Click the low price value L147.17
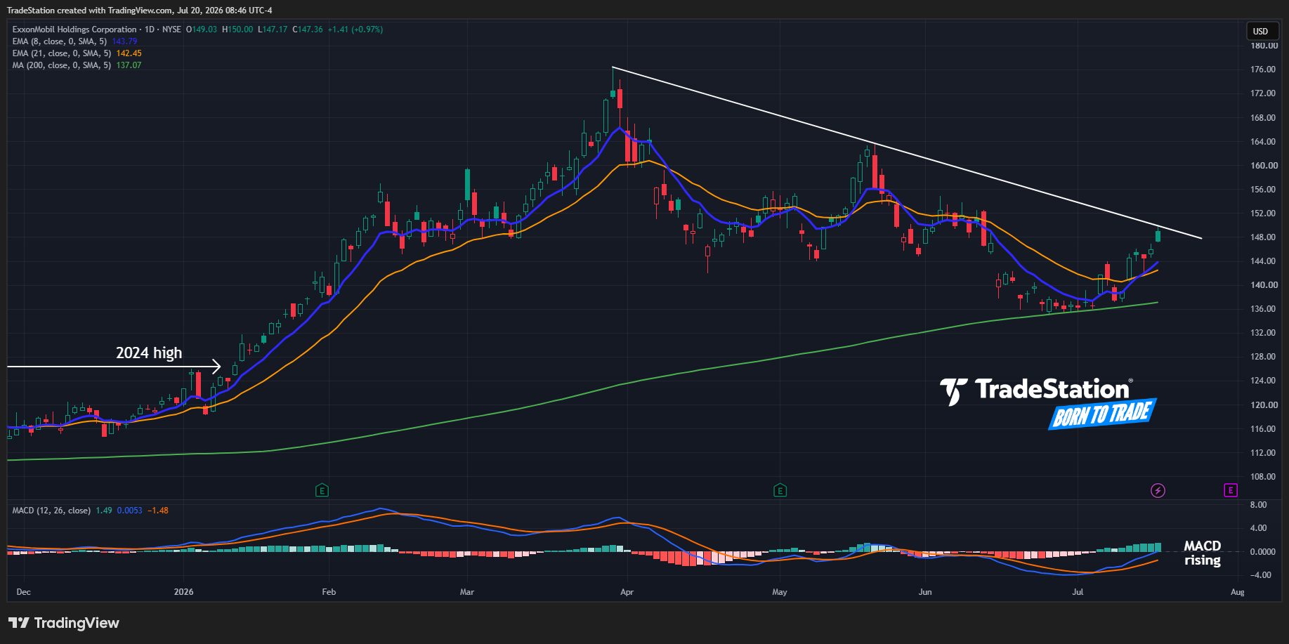Viewport: 1289px width, 644px height. point(273,29)
